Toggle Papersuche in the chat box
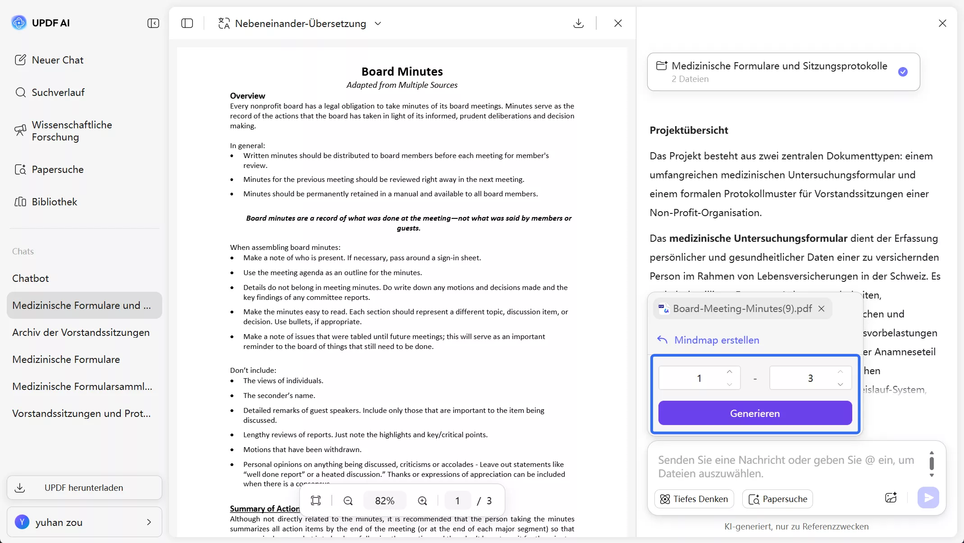964x543 pixels. click(x=777, y=499)
